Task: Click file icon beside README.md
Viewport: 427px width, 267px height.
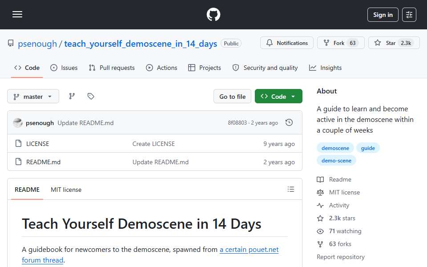Action: pyautogui.click(x=19, y=162)
